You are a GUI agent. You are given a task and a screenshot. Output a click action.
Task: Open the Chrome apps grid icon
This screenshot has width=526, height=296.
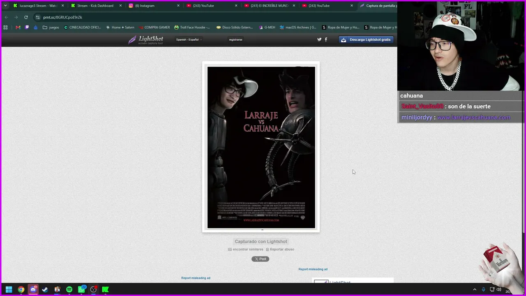tap(5, 28)
